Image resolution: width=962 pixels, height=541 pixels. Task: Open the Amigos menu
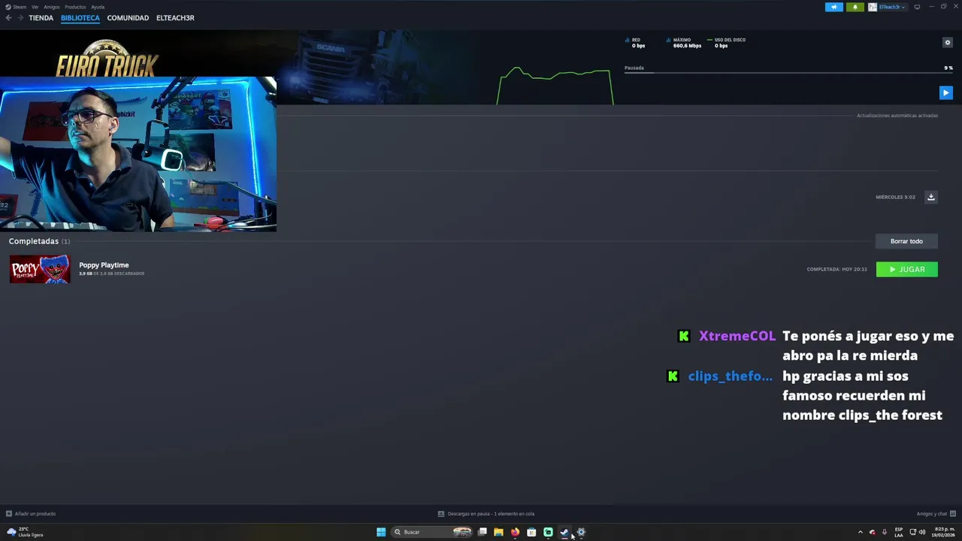pos(52,7)
